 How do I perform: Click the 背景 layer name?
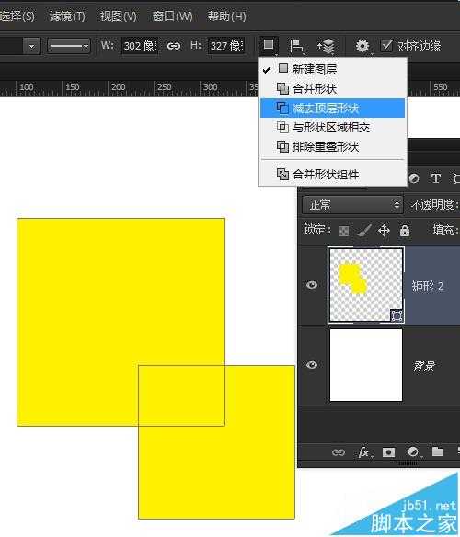pyautogui.click(x=424, y=366)
